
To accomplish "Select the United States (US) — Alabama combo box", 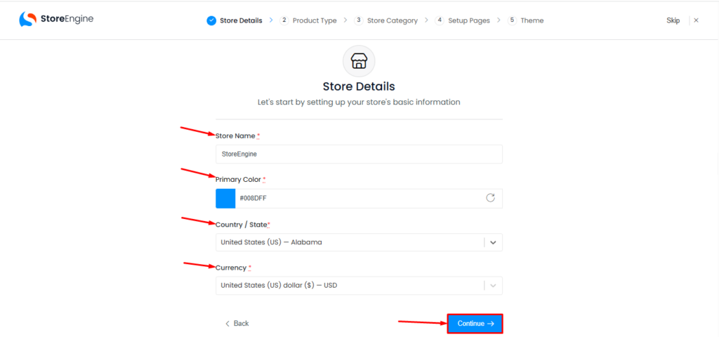I will [350, 243].
